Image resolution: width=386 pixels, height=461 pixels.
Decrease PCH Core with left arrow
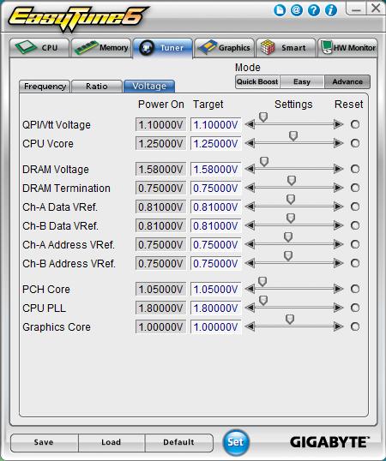click(x=250, y=289)
